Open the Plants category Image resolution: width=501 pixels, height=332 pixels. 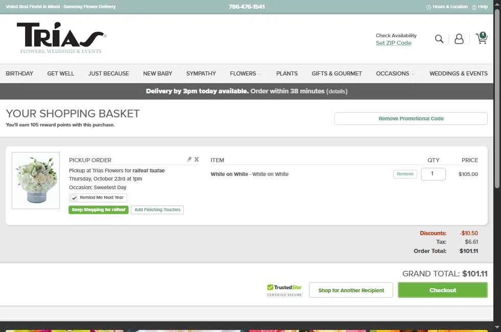tap(287, 73)
